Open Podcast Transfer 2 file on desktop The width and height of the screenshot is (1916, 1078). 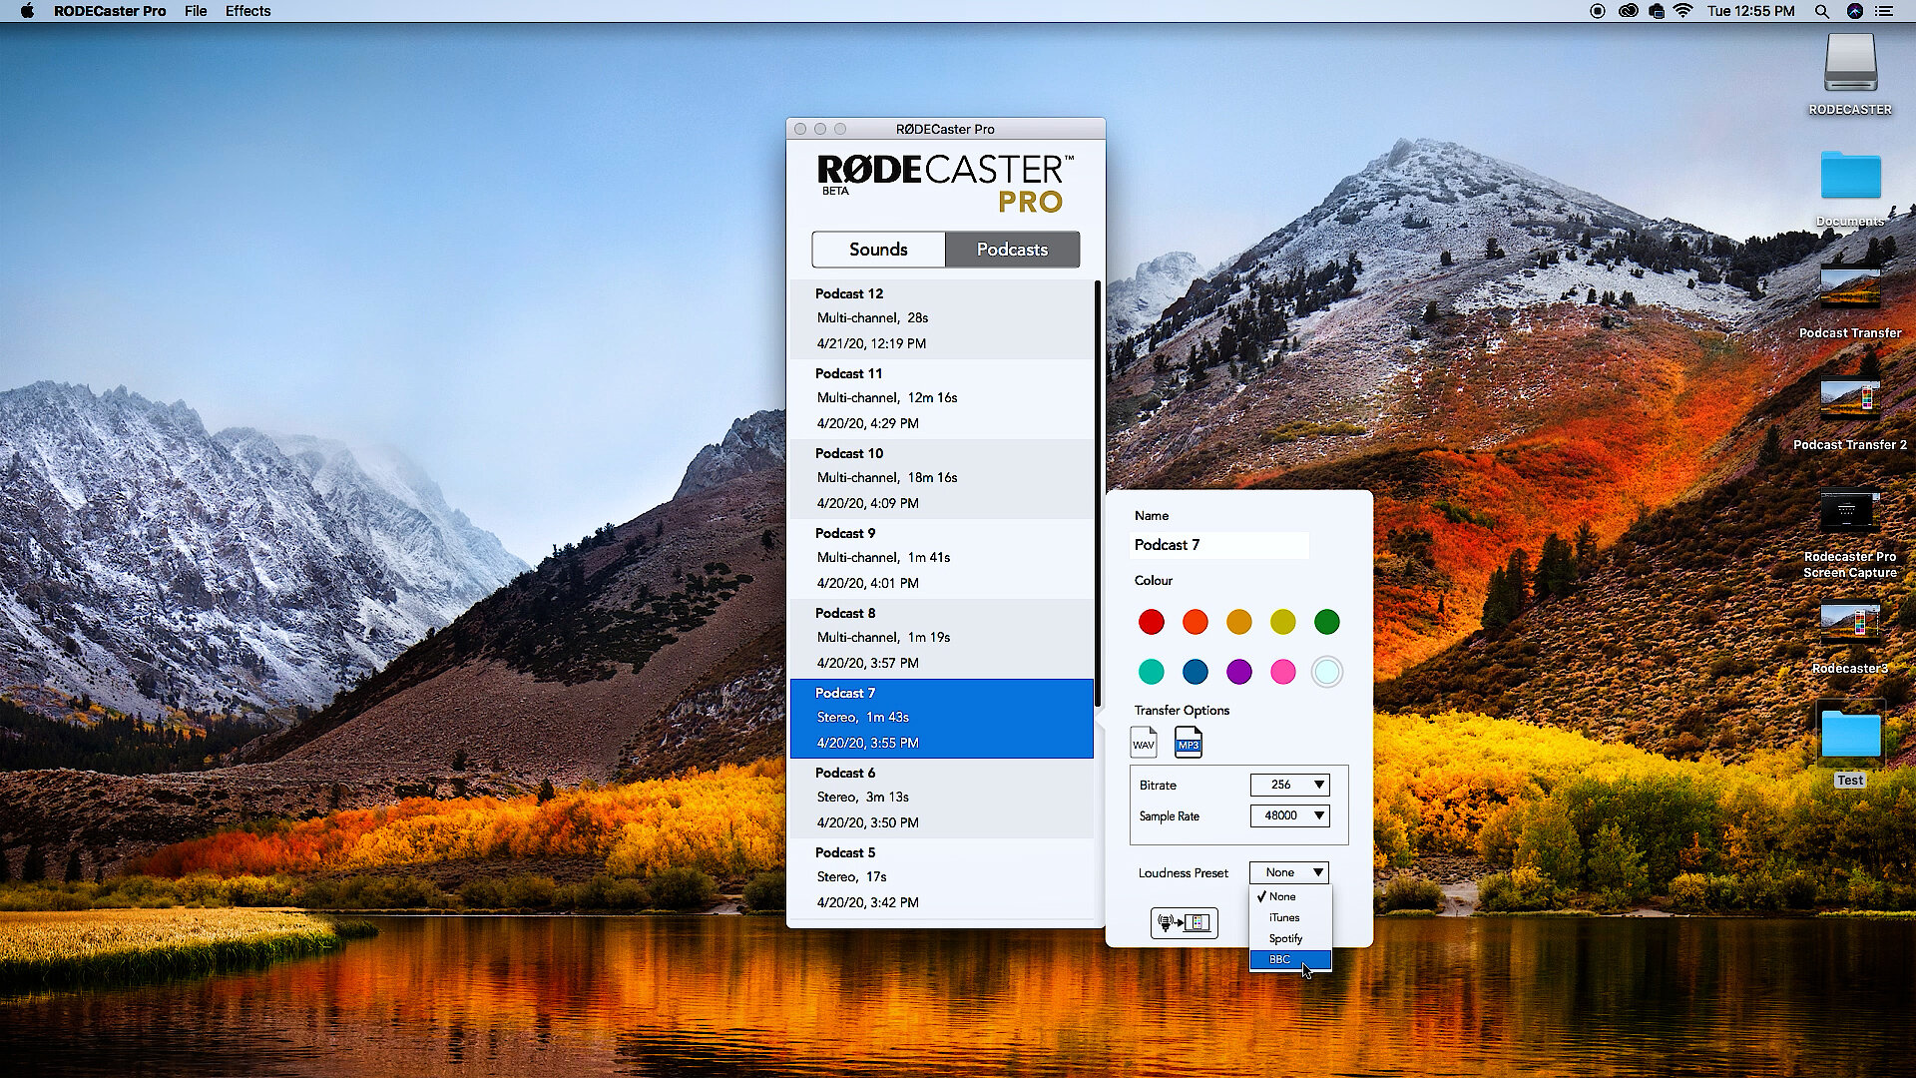[x=1850, y=411]
